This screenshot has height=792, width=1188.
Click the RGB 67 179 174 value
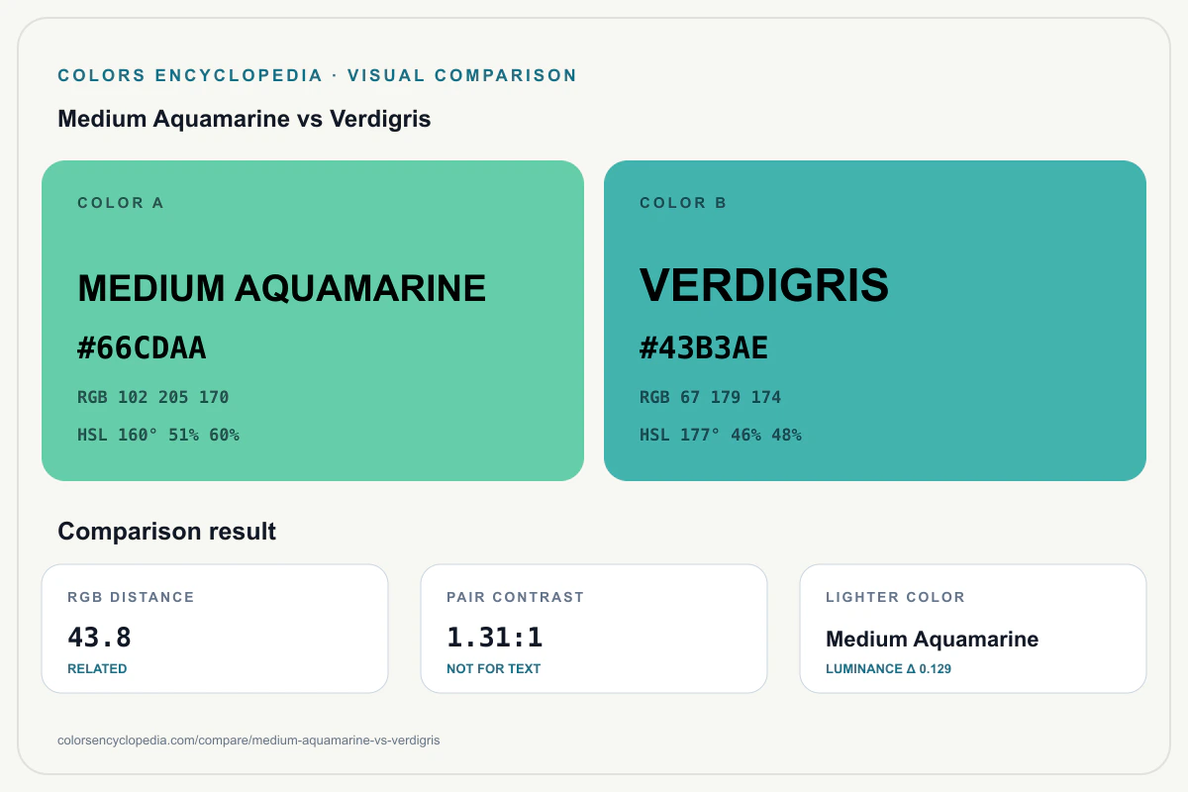(711, 397)
